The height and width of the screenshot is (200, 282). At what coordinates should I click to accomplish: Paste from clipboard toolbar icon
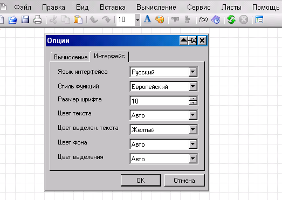click(78, 19)
